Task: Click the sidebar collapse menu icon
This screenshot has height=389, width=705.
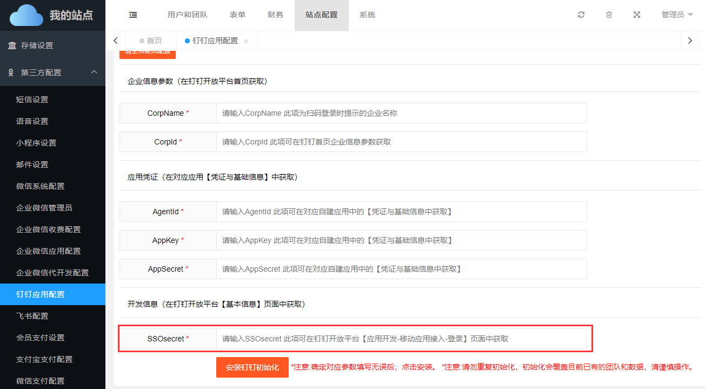Action: pyautogui.click(x=133, y=15)
